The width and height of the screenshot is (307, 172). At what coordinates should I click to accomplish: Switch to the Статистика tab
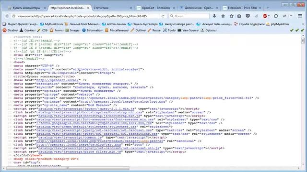[x=101, y=8]
